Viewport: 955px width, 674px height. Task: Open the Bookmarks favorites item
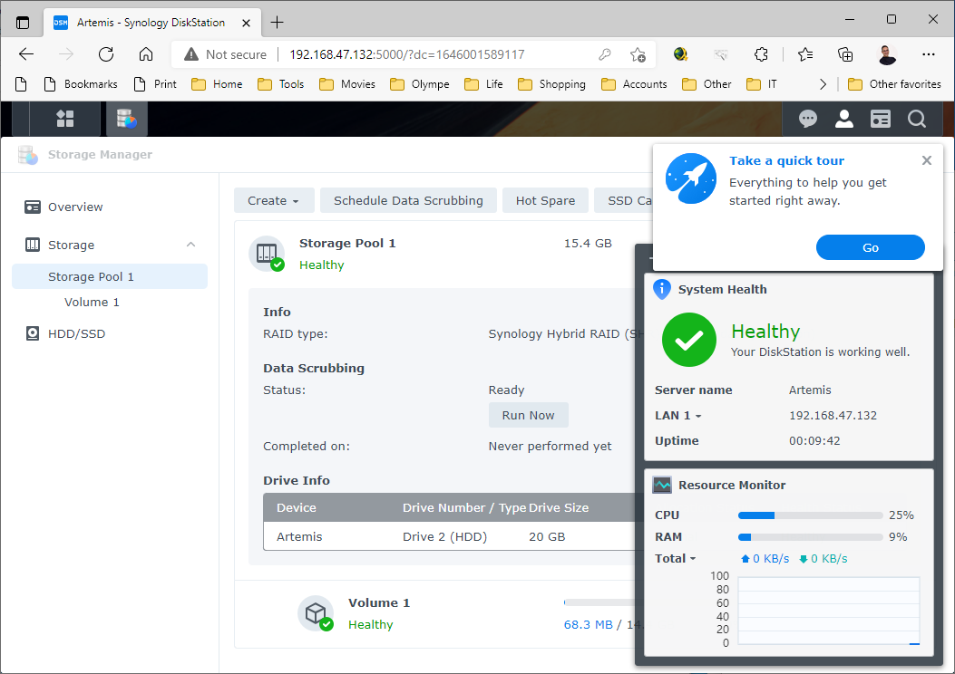(x=81, y=84)
